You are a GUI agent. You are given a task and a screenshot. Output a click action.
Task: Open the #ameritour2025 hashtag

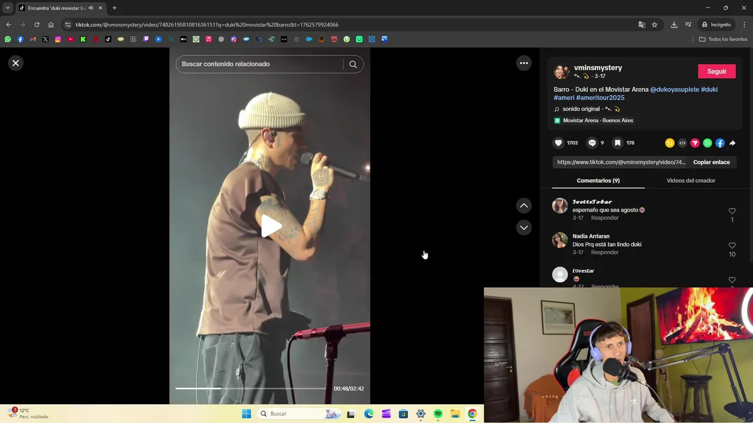(600, 98)
